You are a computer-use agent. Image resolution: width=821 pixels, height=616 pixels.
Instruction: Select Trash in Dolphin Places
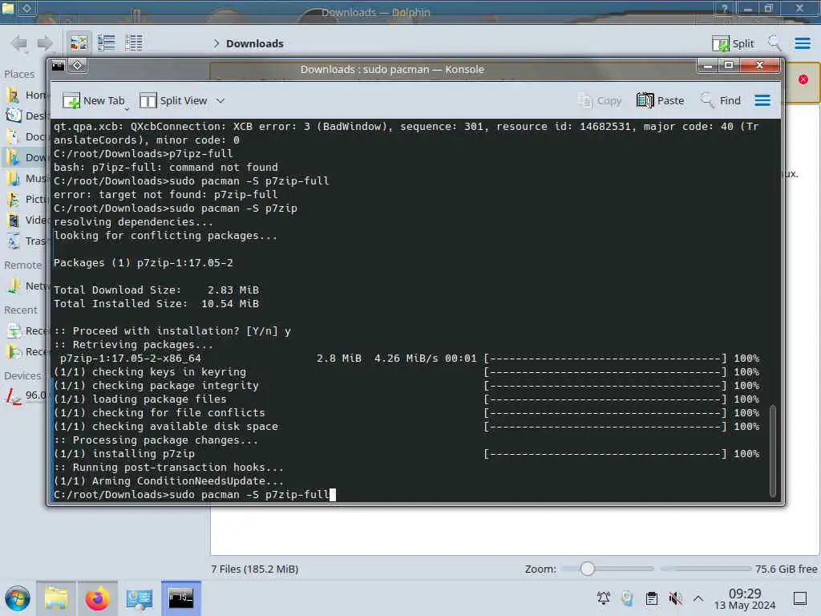click(x=26, y=241)
